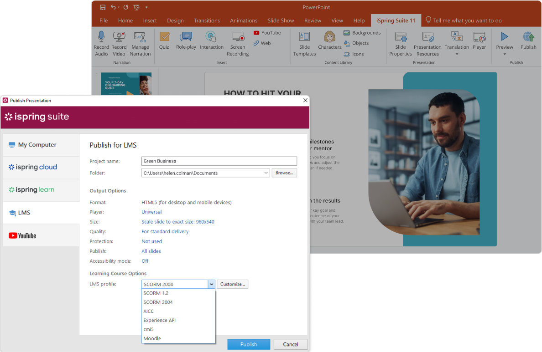542x352 pixels.
Task: Switch to the iSpring Suite 11 ribbon tab
Action: point(395,20)
